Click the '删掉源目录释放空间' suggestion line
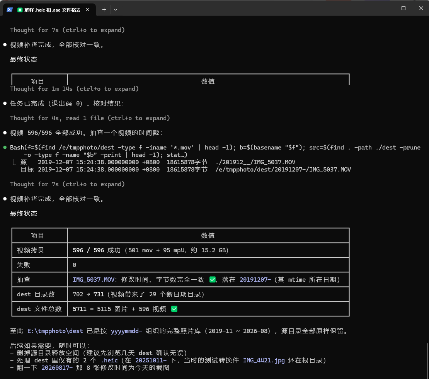The image size is (429, 379). point(99,353)
